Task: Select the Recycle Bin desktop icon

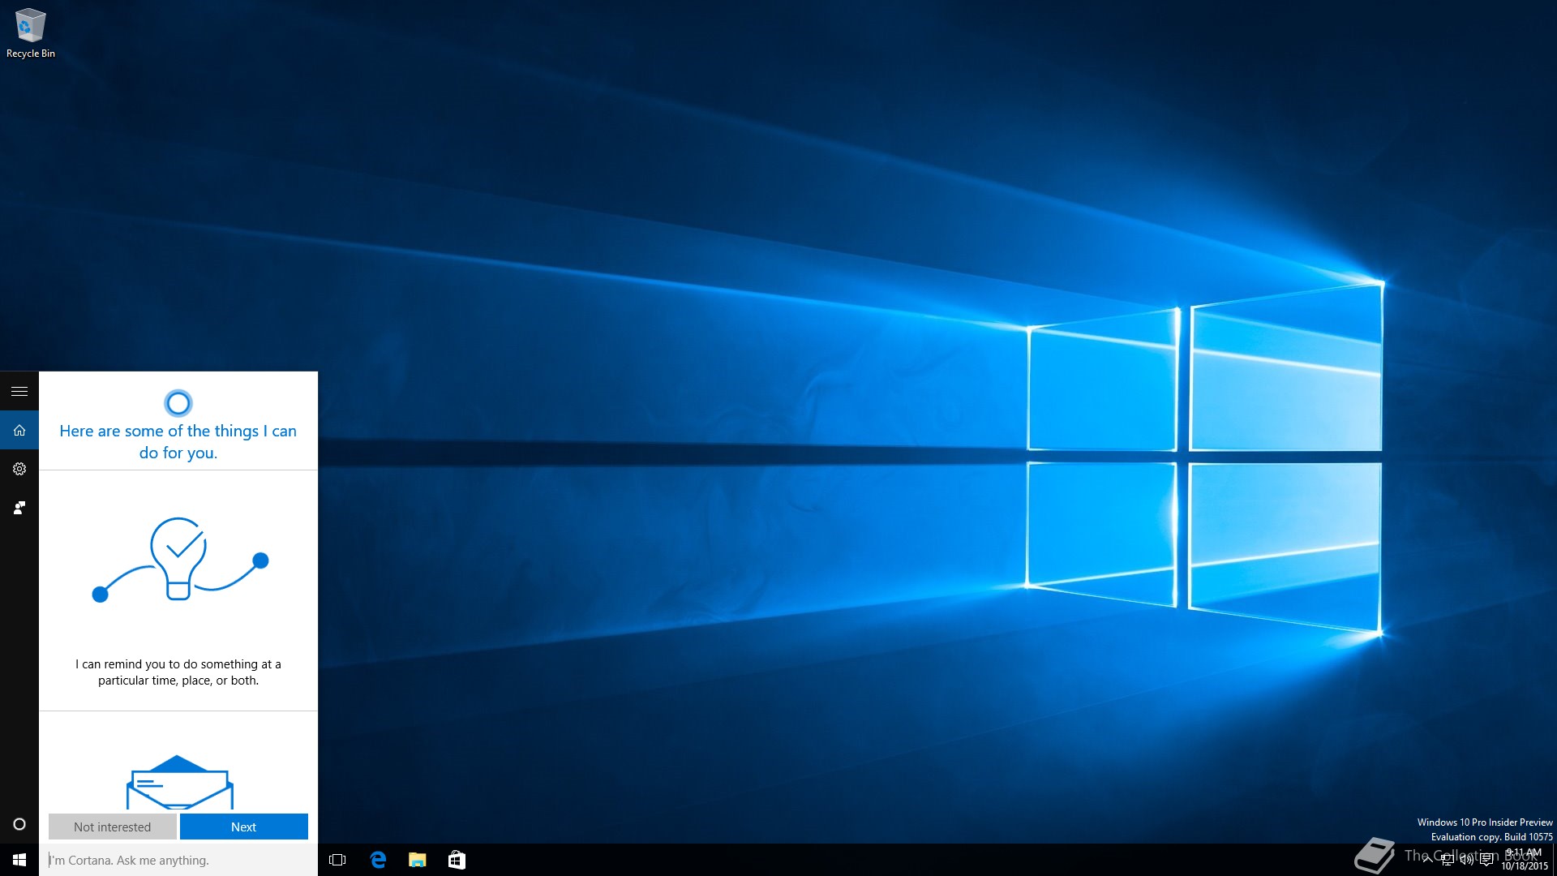Action: click(31, 33)
